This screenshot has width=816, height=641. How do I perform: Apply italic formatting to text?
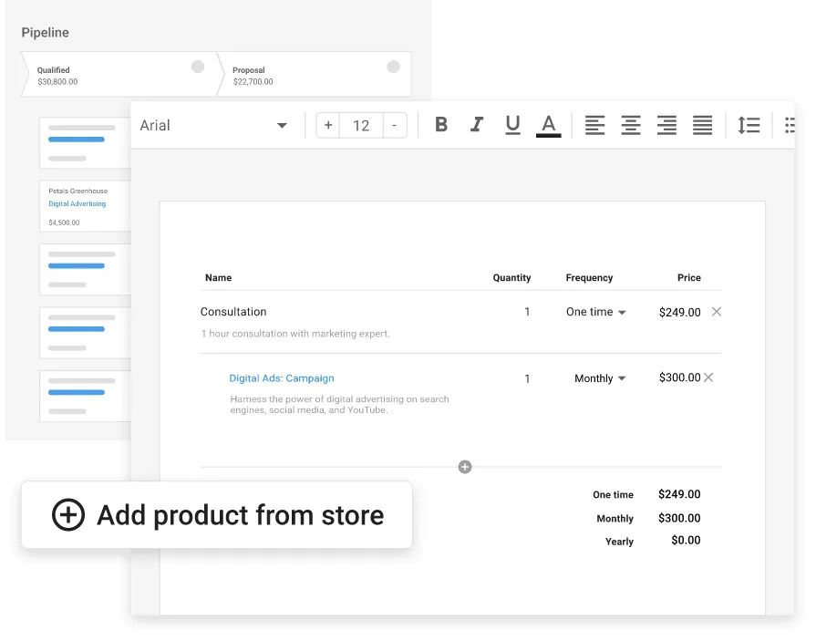(477, 125)
